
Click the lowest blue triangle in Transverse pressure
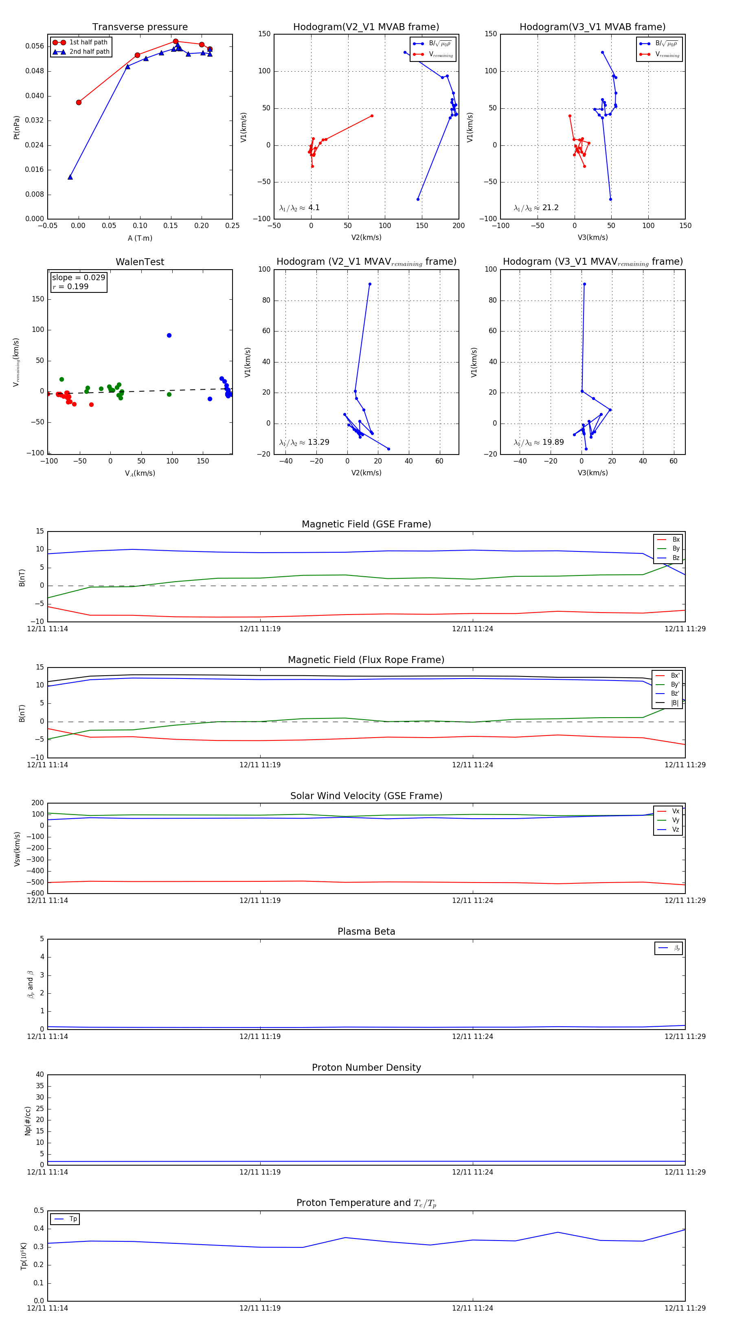coord(70,178)
